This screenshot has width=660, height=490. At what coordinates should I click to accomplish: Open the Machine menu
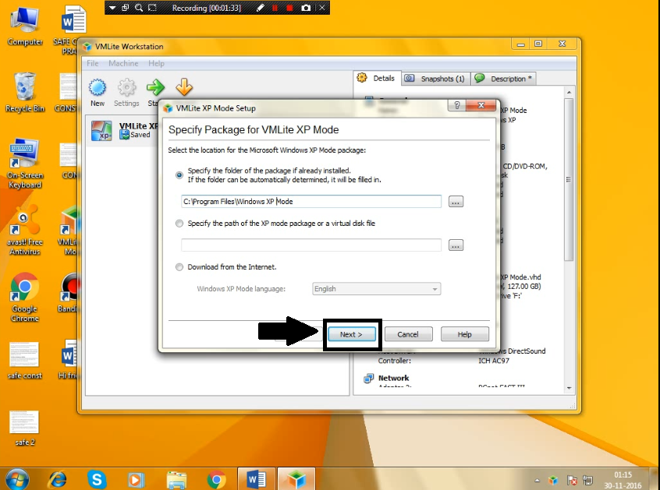tap(123, 63)
